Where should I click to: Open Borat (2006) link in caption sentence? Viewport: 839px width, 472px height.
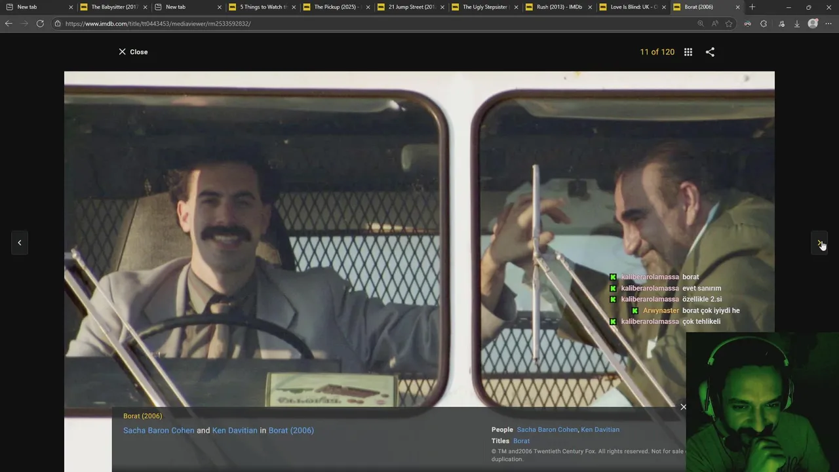(291, 431)
